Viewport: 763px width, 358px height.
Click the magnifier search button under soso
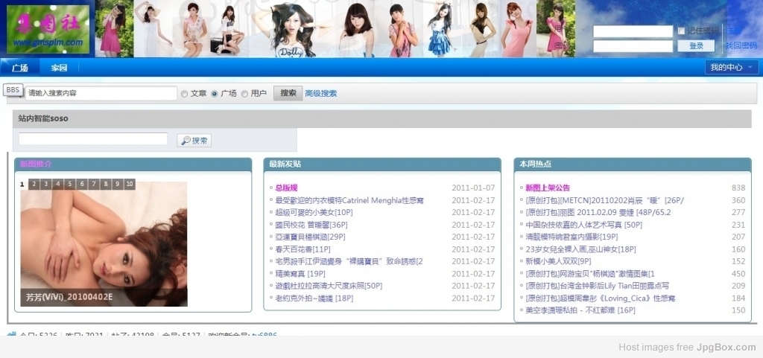pyautogui.click(x=194, y=140)
